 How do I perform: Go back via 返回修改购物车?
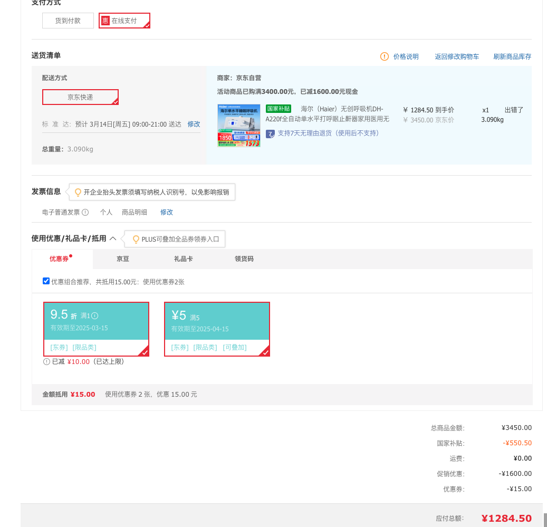[x=457, y=56]
